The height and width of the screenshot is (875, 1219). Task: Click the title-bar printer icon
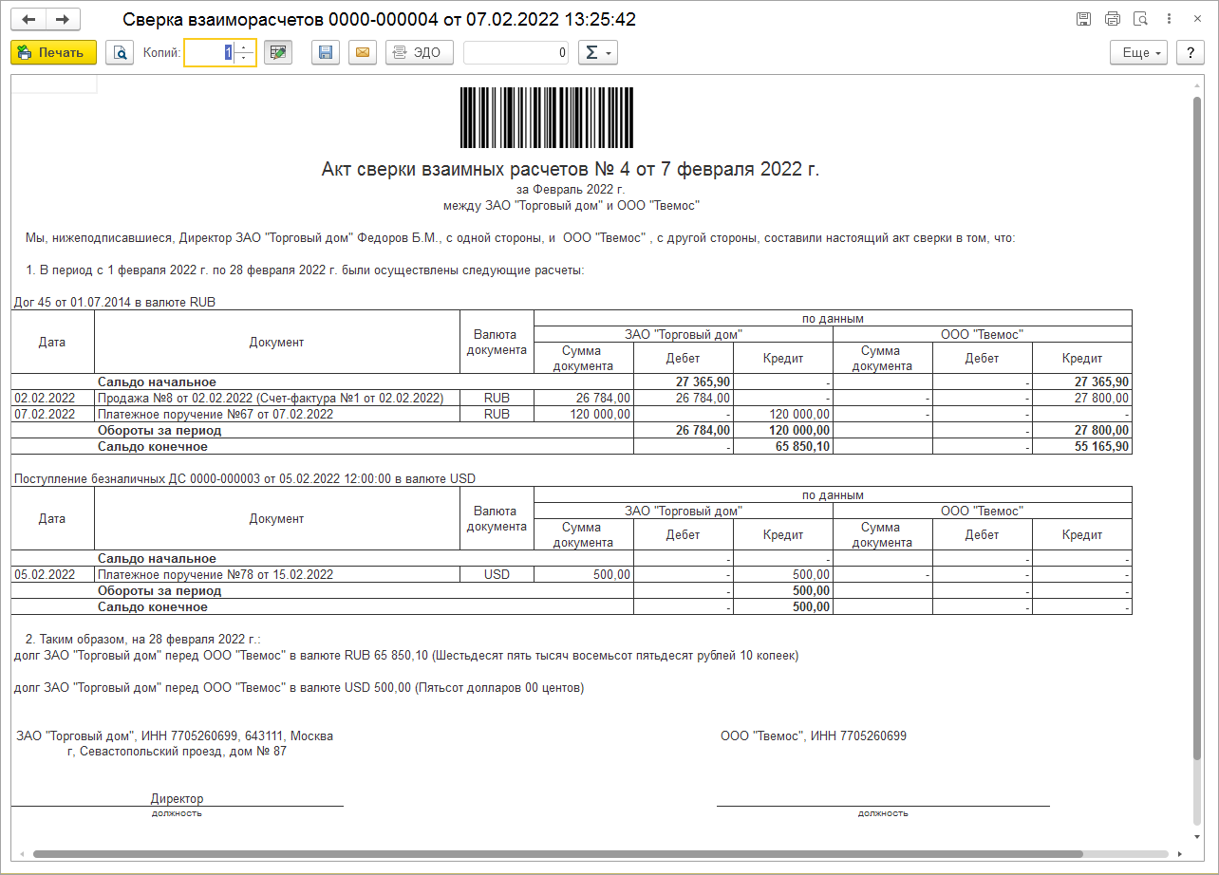point(1113,19)
